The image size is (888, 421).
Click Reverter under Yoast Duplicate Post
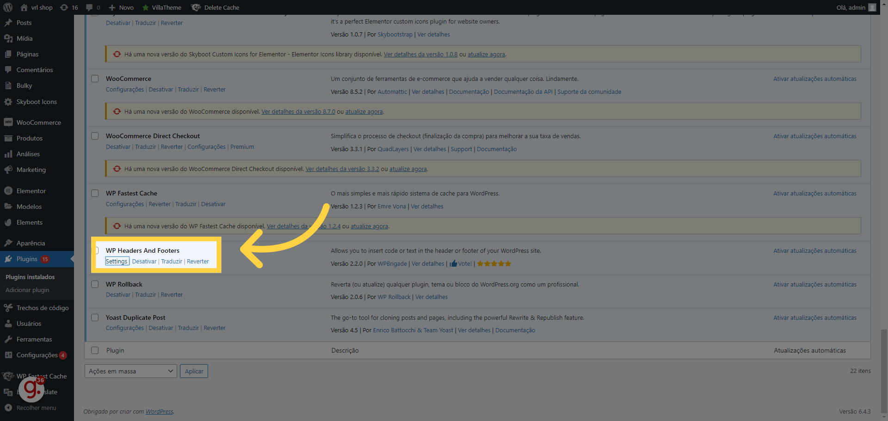click(x=215, y=328)
